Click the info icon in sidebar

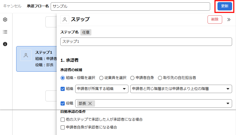[x=5, y=44]
